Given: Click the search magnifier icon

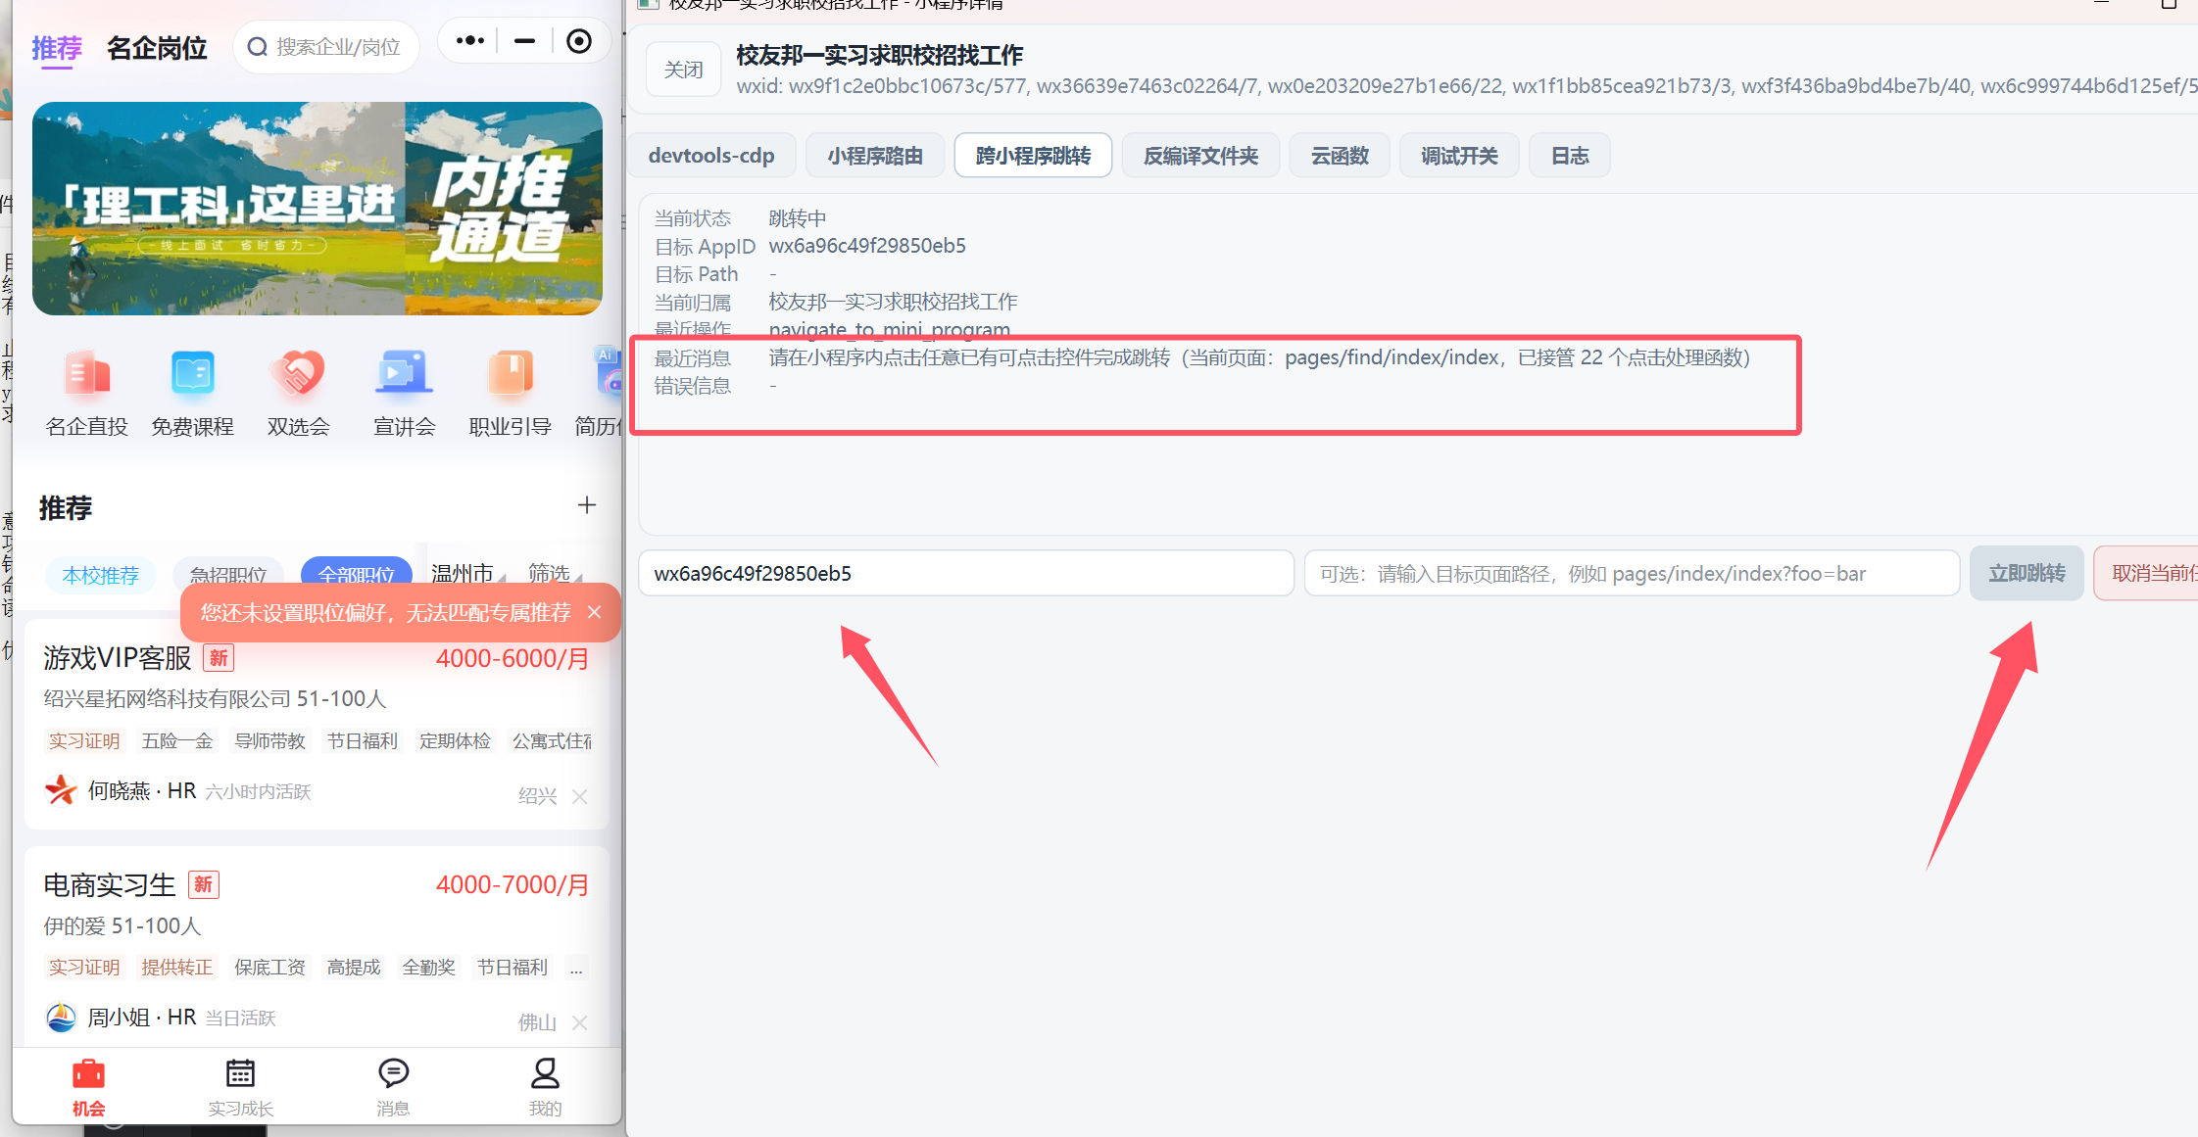Looking at the screenshot, I should tap(258, 47).
